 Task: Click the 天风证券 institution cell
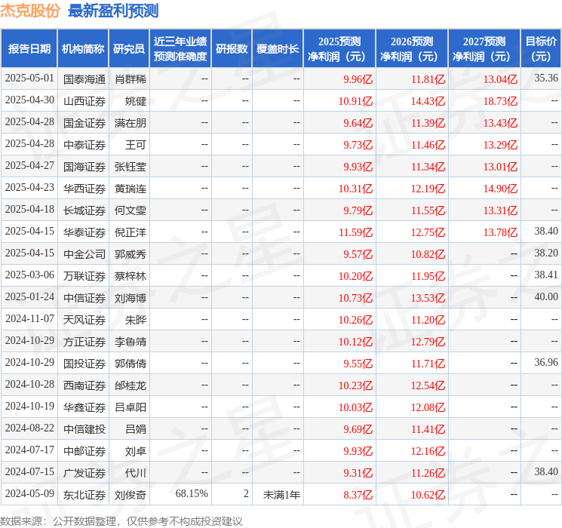(84, 320)
